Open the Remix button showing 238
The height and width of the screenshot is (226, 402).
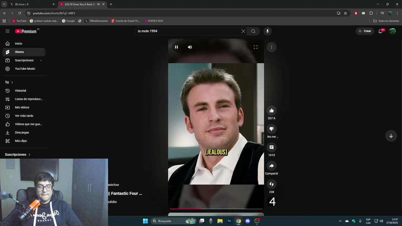(x=272, y=184)
